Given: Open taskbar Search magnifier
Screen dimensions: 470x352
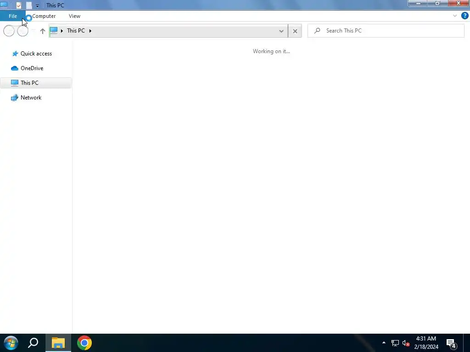Looking at the screenshot, I should coord(33,343).
